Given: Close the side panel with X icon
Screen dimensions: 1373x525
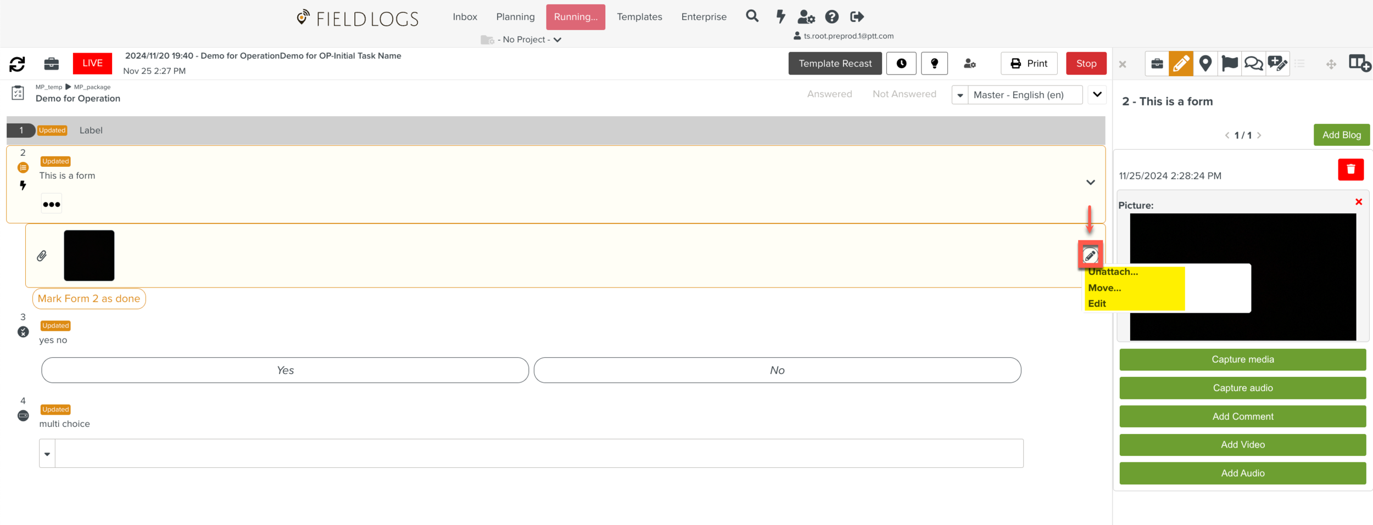Looking at the screenshot, I should (1123, 64).
